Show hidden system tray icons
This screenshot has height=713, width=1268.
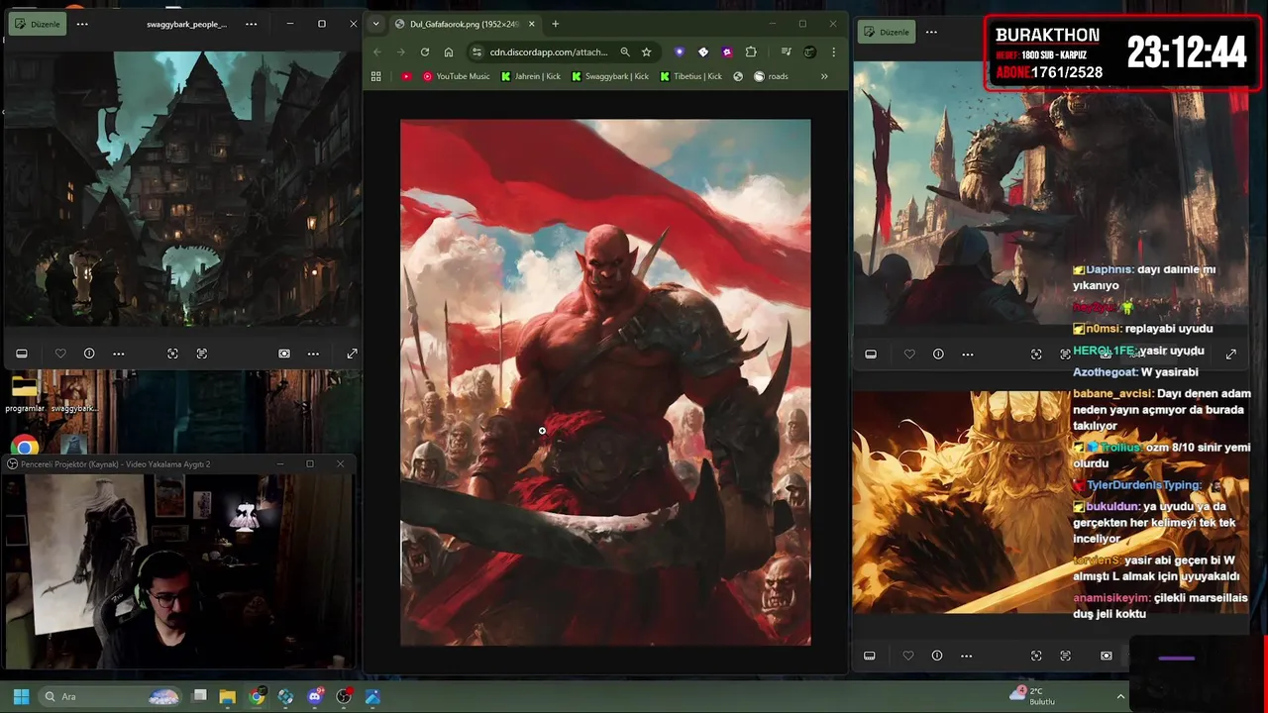pyautogui.click(x=1120, y=696)
